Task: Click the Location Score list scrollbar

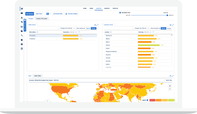Action: [x=172, y=35]
